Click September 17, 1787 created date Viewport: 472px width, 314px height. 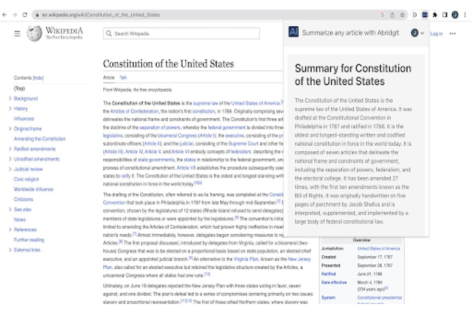point(375,257)
